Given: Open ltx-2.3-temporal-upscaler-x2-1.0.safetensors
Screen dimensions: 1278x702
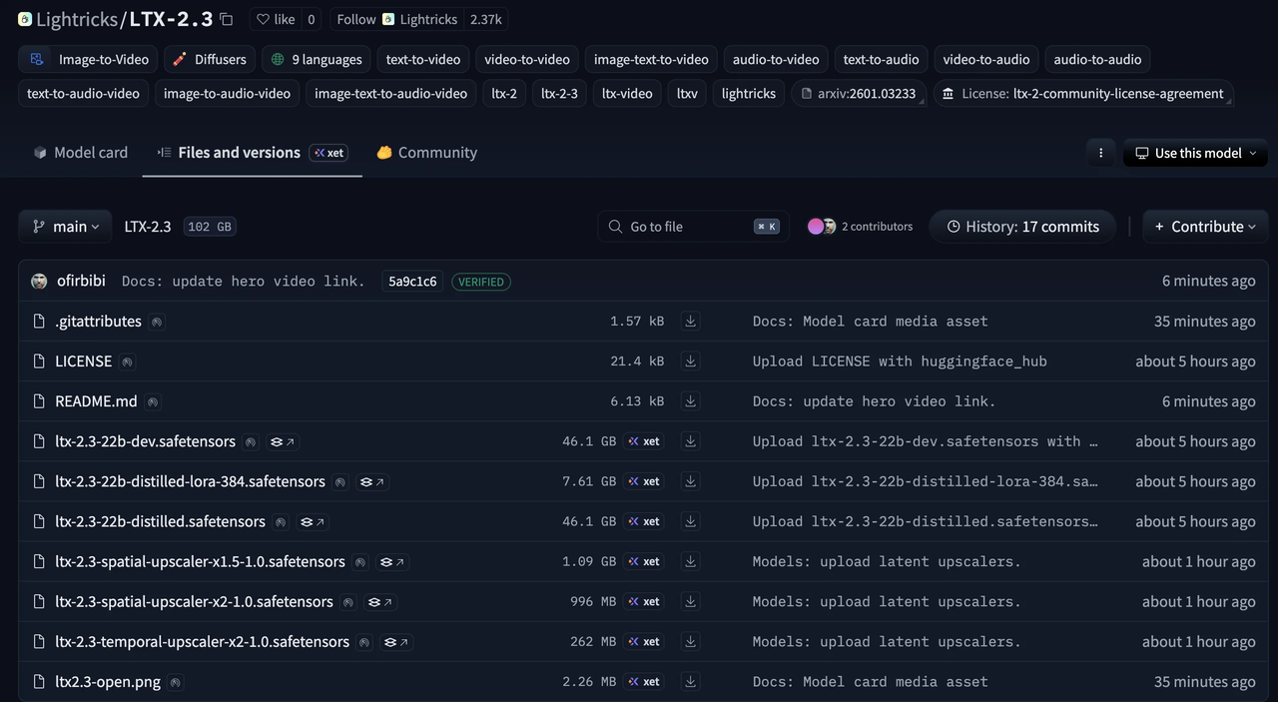Looking at the screenshot, I should [202, 641].
